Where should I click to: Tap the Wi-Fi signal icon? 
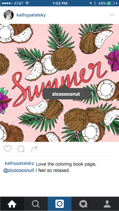[27, 3]
